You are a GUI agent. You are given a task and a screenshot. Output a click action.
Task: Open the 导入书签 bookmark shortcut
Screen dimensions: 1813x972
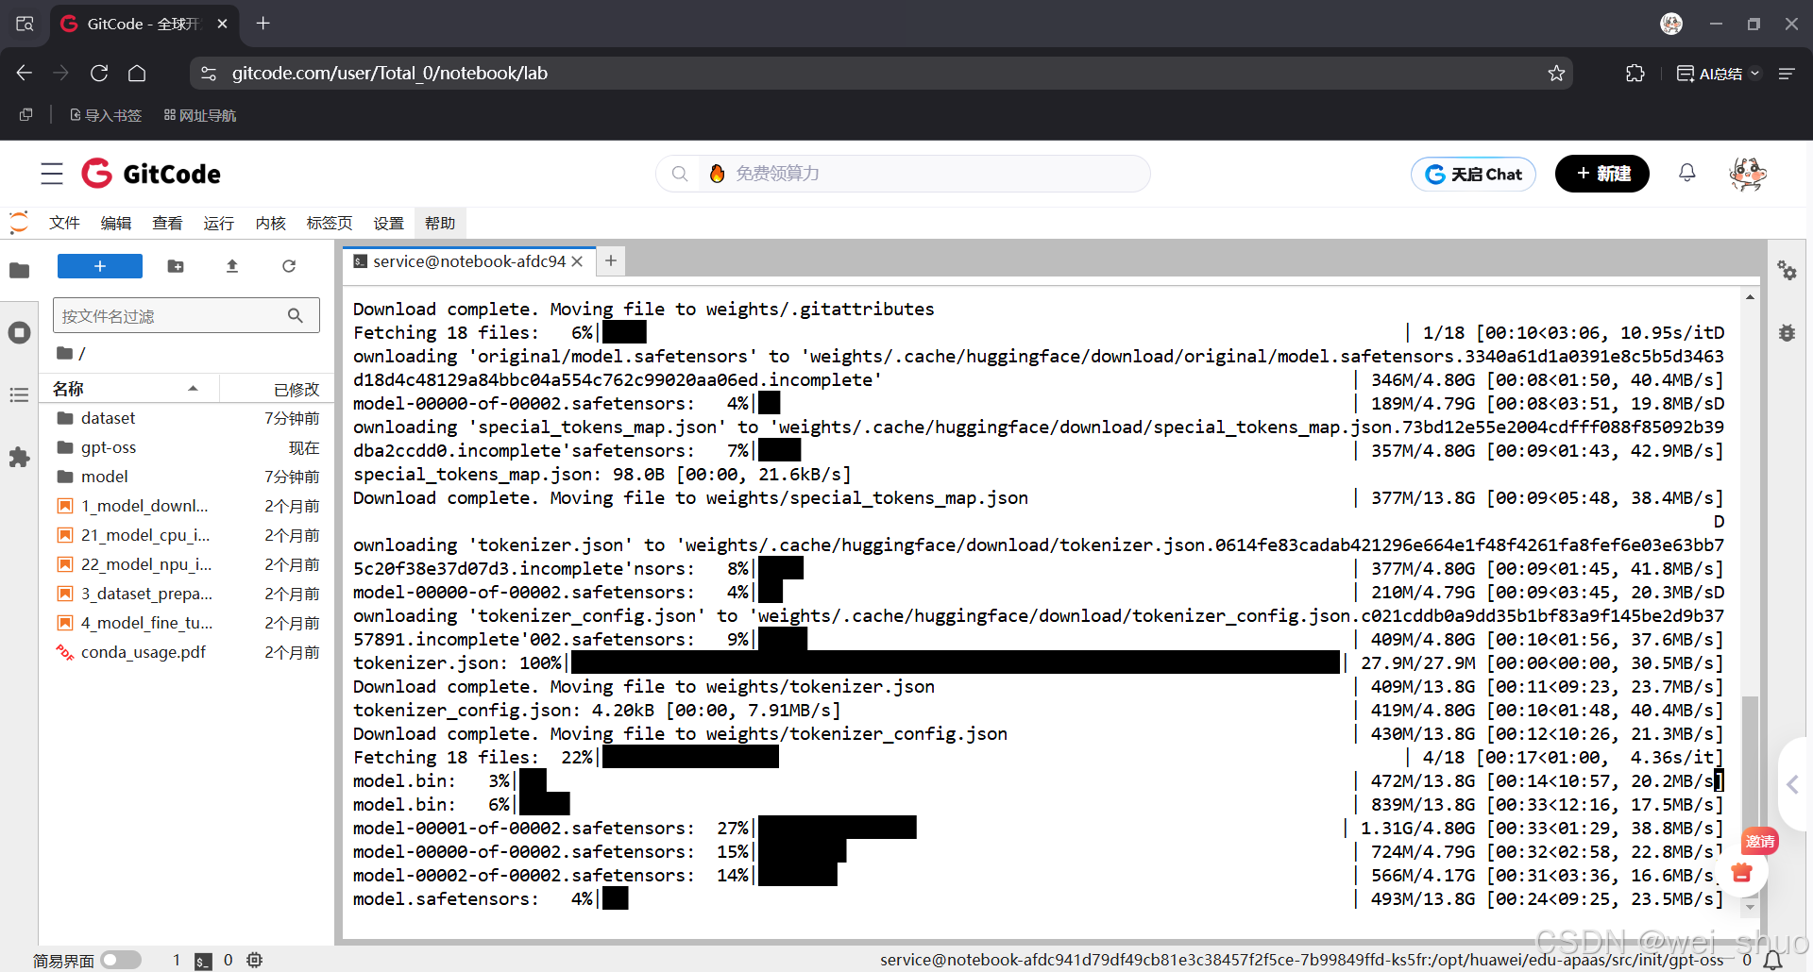(x=106, y=115)
